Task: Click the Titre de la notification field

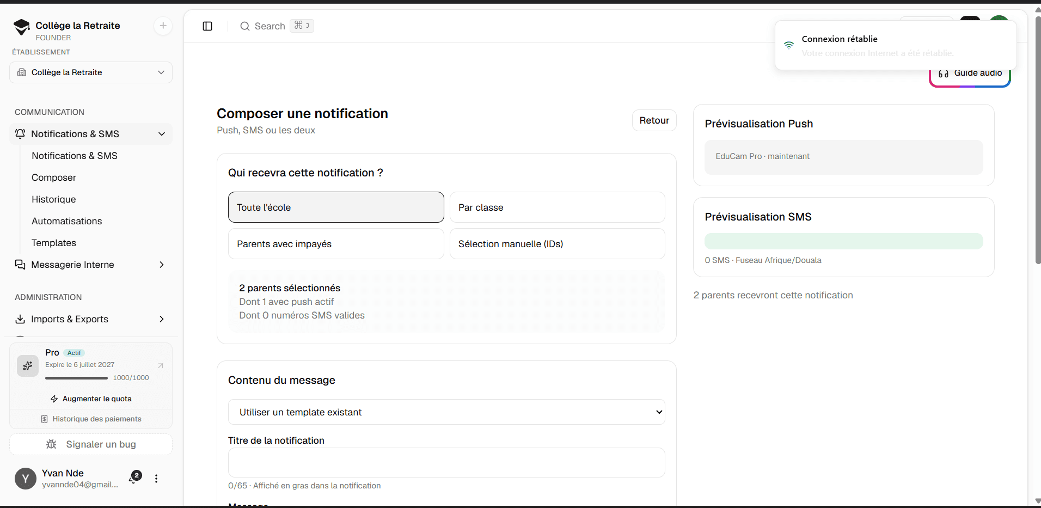Action: click(x=446, y=463)
